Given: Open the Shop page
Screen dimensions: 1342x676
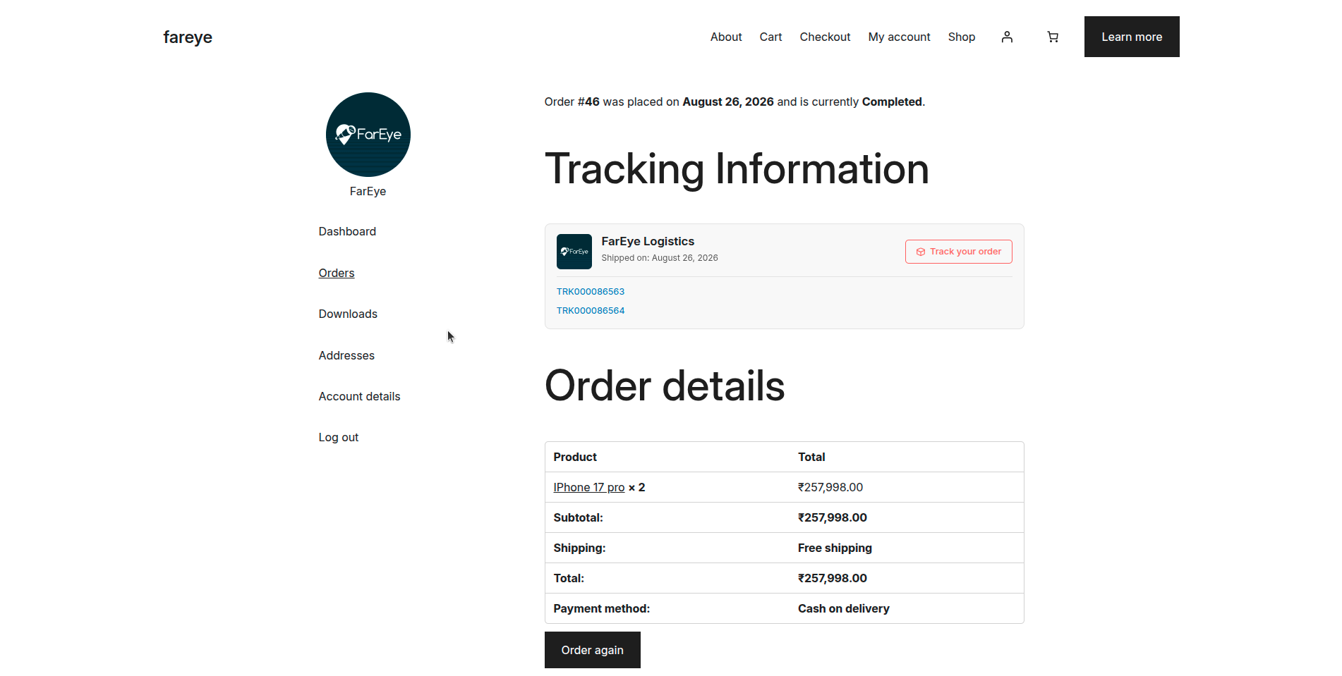Looking at the screenshot, I should [x=962, y=37].
